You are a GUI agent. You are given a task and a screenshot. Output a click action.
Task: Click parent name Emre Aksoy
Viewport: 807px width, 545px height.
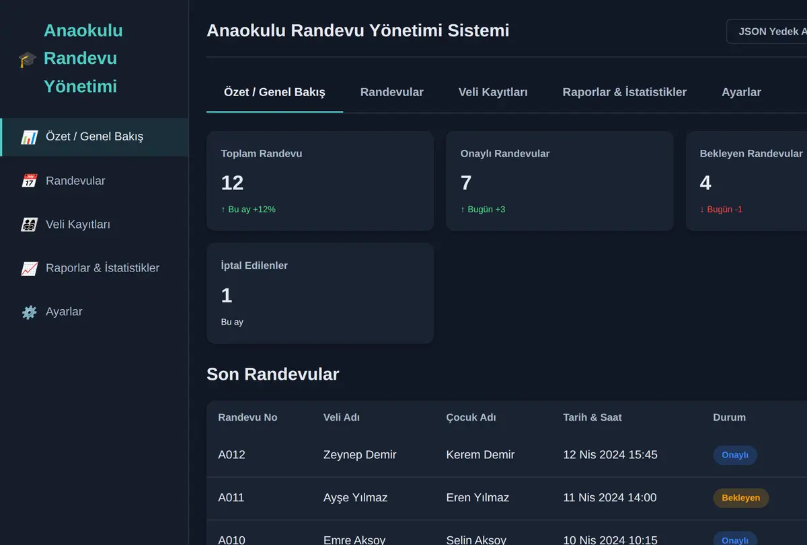point(354,540)
